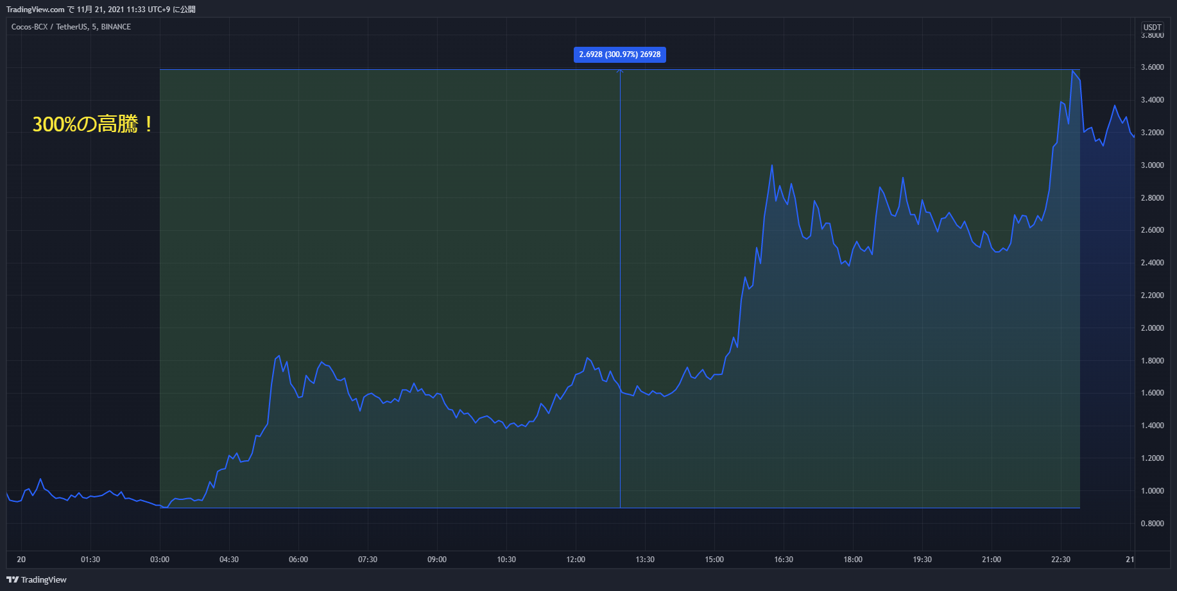Click the 1.0000 price axis label
Viewport: 1177px width, 591px height.
1152,491
